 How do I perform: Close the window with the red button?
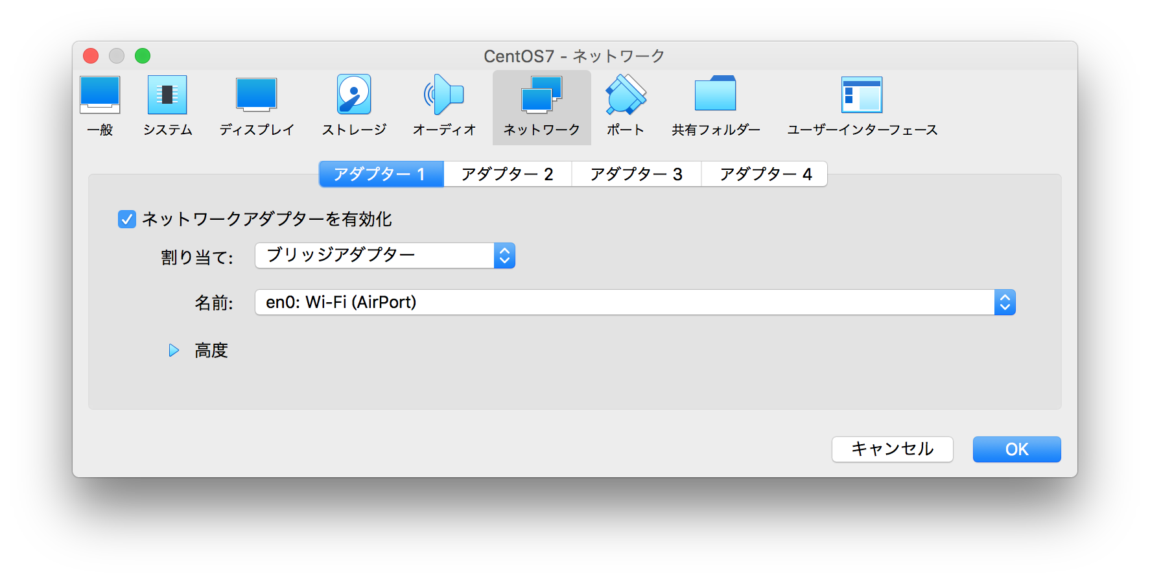tap(91, 56)
